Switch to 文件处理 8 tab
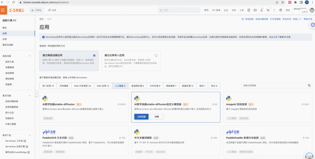 click(155, 86)
